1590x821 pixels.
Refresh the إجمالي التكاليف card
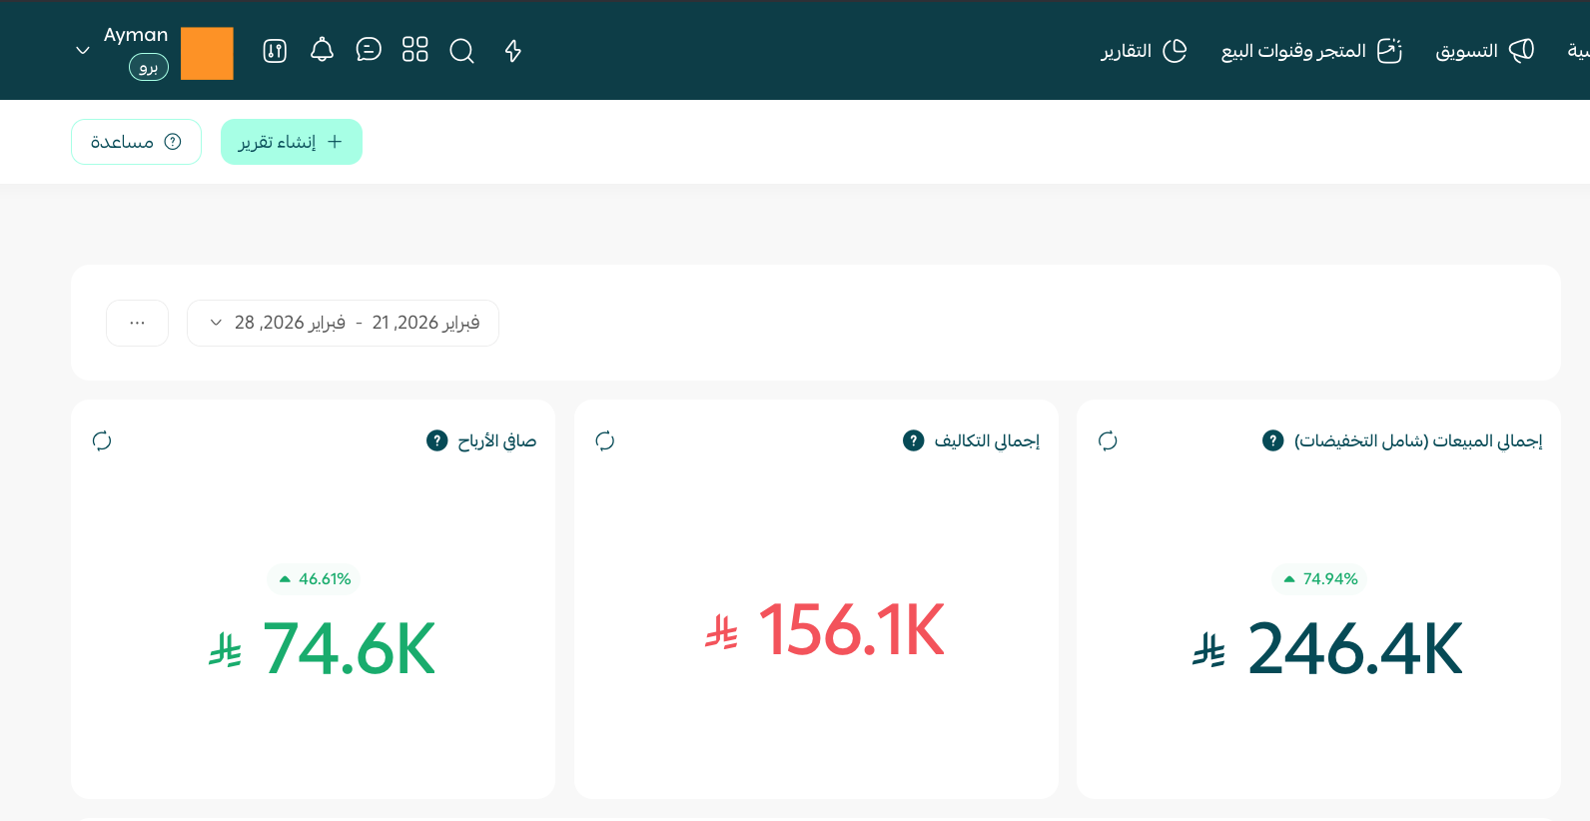click(x=605, y=440)
